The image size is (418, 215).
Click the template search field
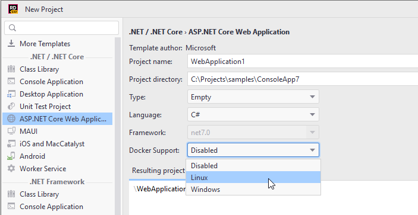[62, 28]
